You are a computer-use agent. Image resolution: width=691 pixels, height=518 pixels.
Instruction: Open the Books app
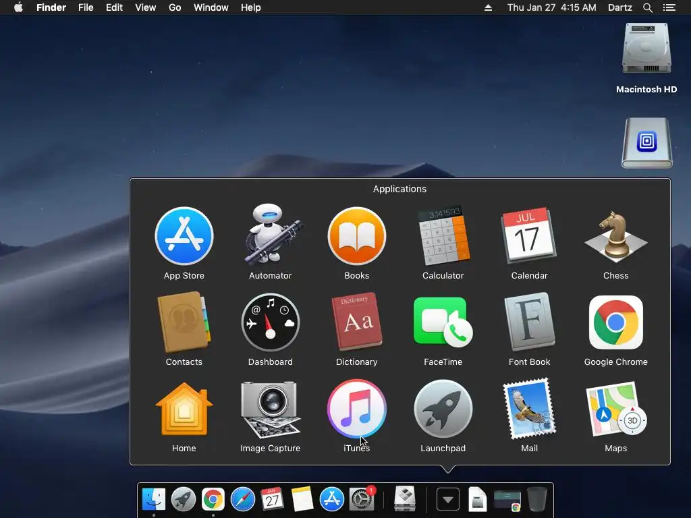point(357,237)
